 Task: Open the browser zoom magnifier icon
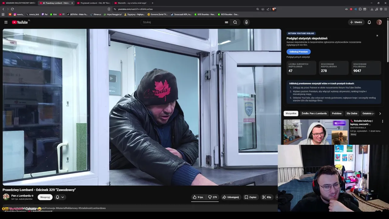(258, 9)
